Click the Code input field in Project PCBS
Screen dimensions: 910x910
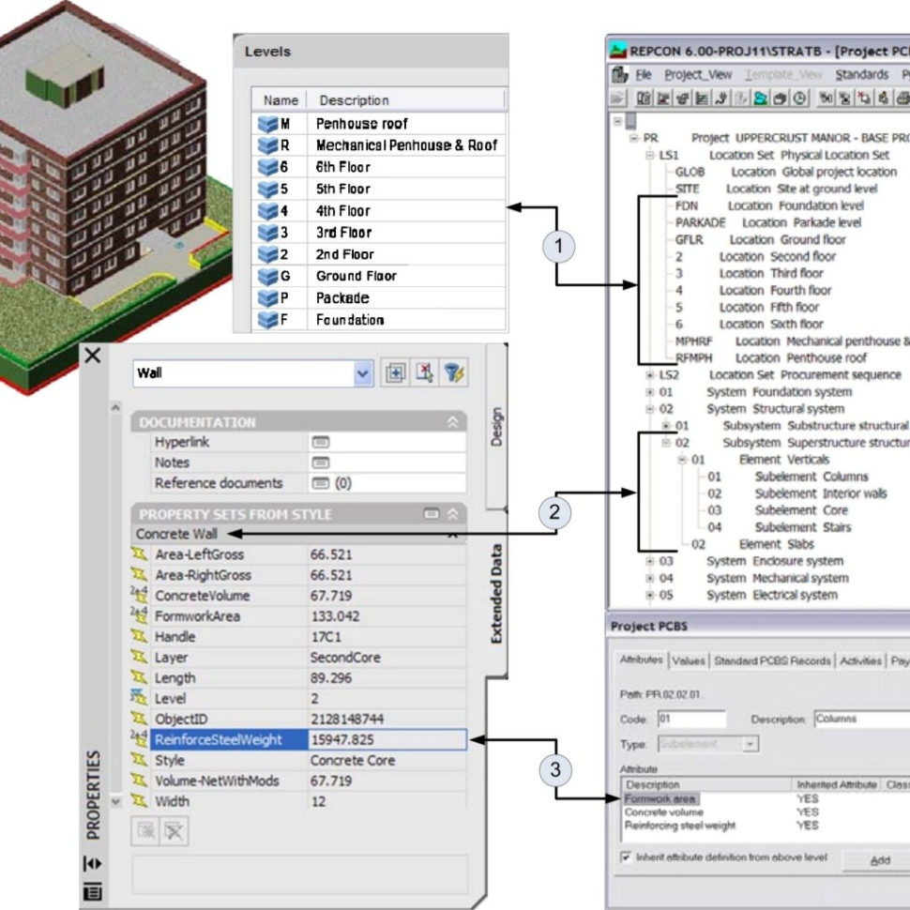[693, 717]
